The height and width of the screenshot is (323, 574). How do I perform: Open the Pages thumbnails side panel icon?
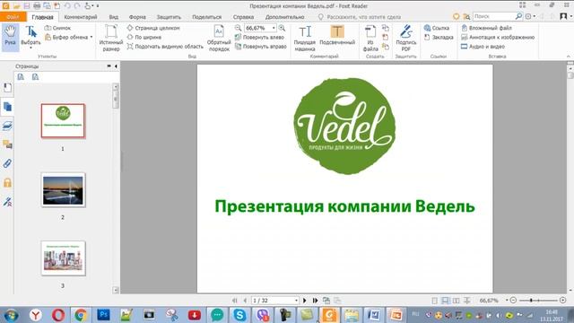click(x=7, y=107)
